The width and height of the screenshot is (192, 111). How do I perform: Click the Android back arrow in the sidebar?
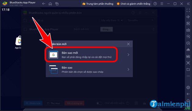[188, 94]
